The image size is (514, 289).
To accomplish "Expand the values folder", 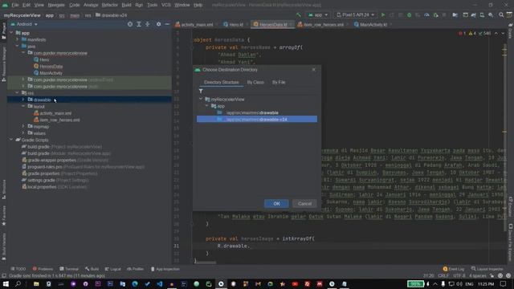I will (23, 133).
